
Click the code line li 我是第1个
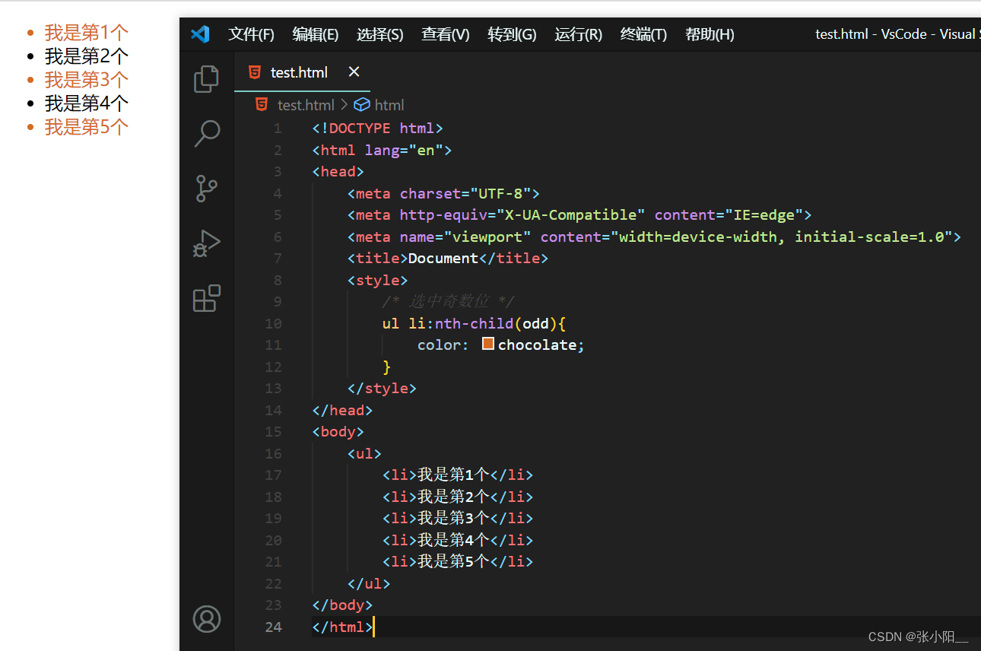point(458,475)
